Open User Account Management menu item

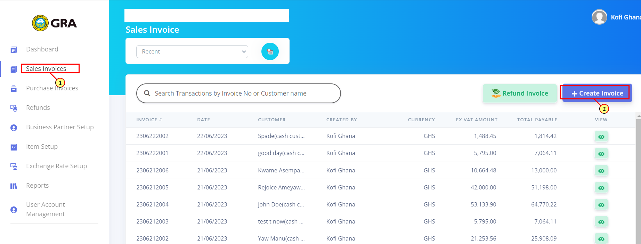[46, 209]
